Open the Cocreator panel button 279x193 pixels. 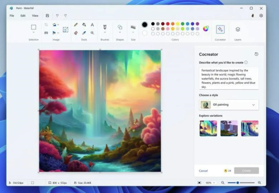(220, 29)
